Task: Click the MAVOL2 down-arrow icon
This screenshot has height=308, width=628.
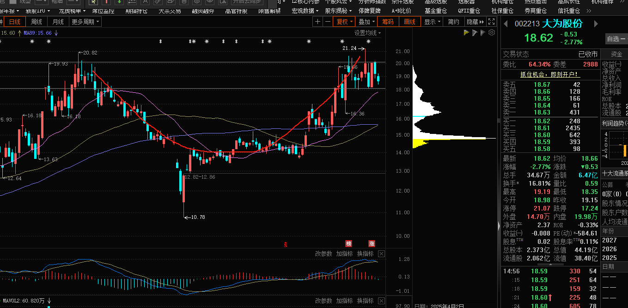Action: pyautogui.click(x=49, y=301)
